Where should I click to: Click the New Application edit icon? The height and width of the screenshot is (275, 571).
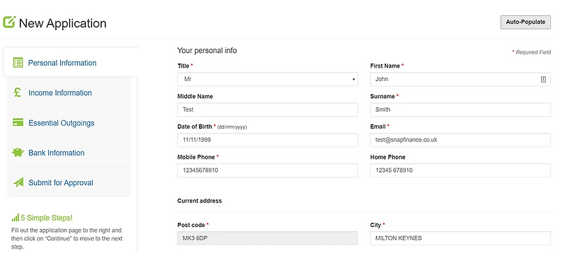[9, 22]
